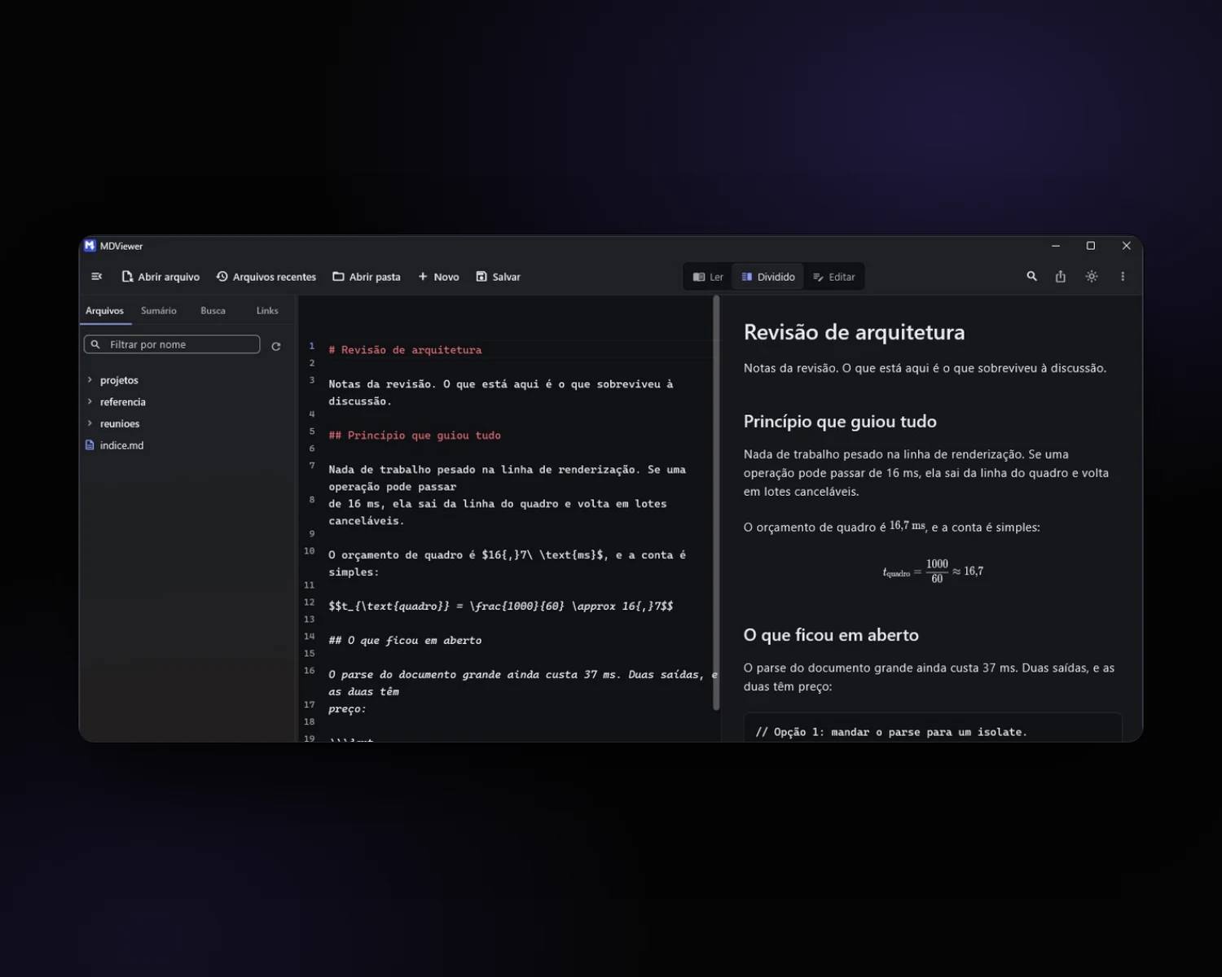Switch to the Sumário tab
The width and height of the screenshot is (1222, 977).
[159, 311]
